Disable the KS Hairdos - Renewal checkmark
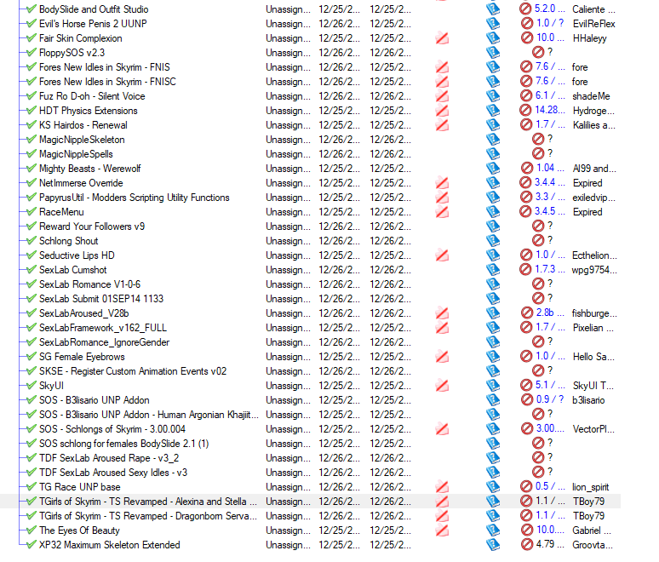This screenshot has height=562, width=659. (x=31, y=125)
